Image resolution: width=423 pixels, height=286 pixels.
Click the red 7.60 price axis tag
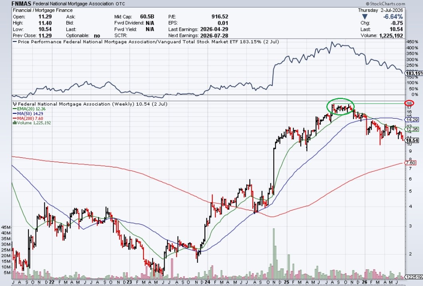[x=411, y=163]
